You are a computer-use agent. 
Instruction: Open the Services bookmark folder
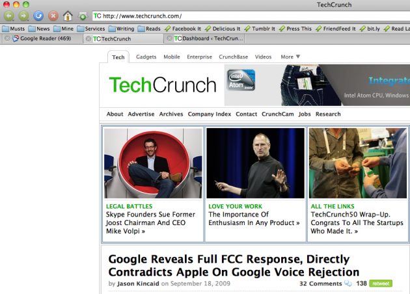pyautogui.click(x=90, y=29)
